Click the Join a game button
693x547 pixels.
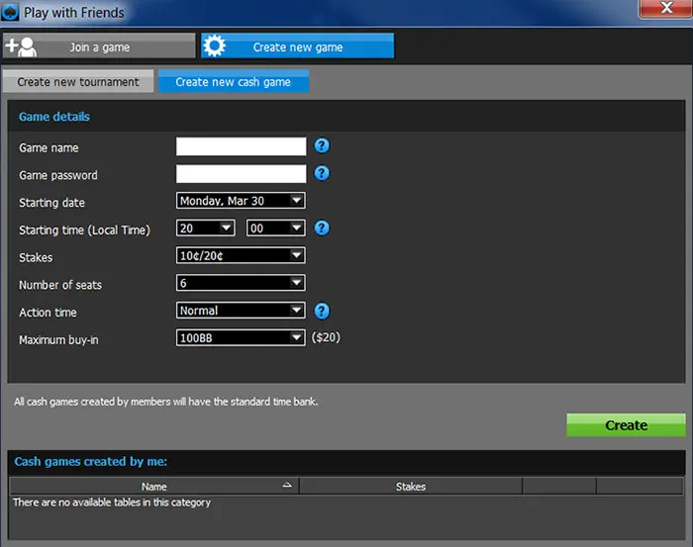point(99,46)
